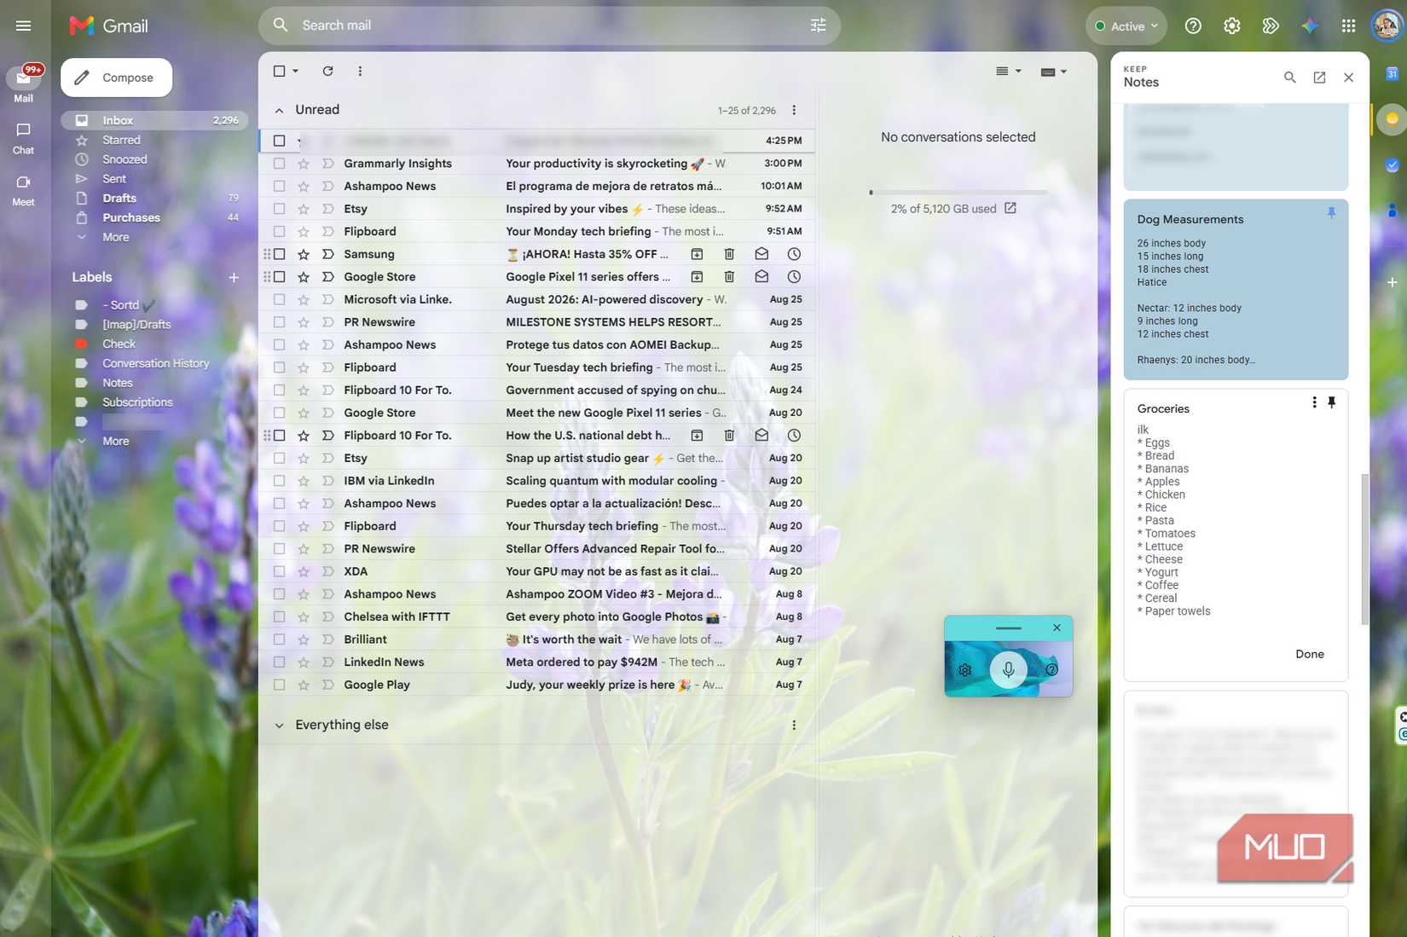Collapse the Unread section
This screenshot has width=1407, height=937.
(279, 110)
